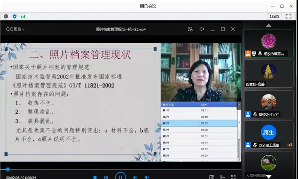Click muted microphone icon of 办公室王康生
The image size is (298, 179).
point(255,145)
